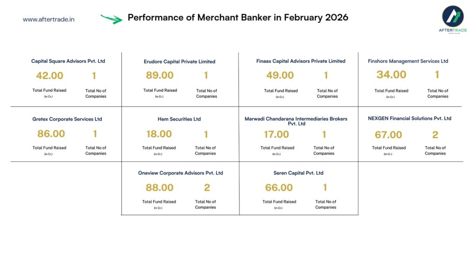476x268 pixels.
Task: Select Capital Square Advisors Pvt. Ltd heading
Action: 68,61
